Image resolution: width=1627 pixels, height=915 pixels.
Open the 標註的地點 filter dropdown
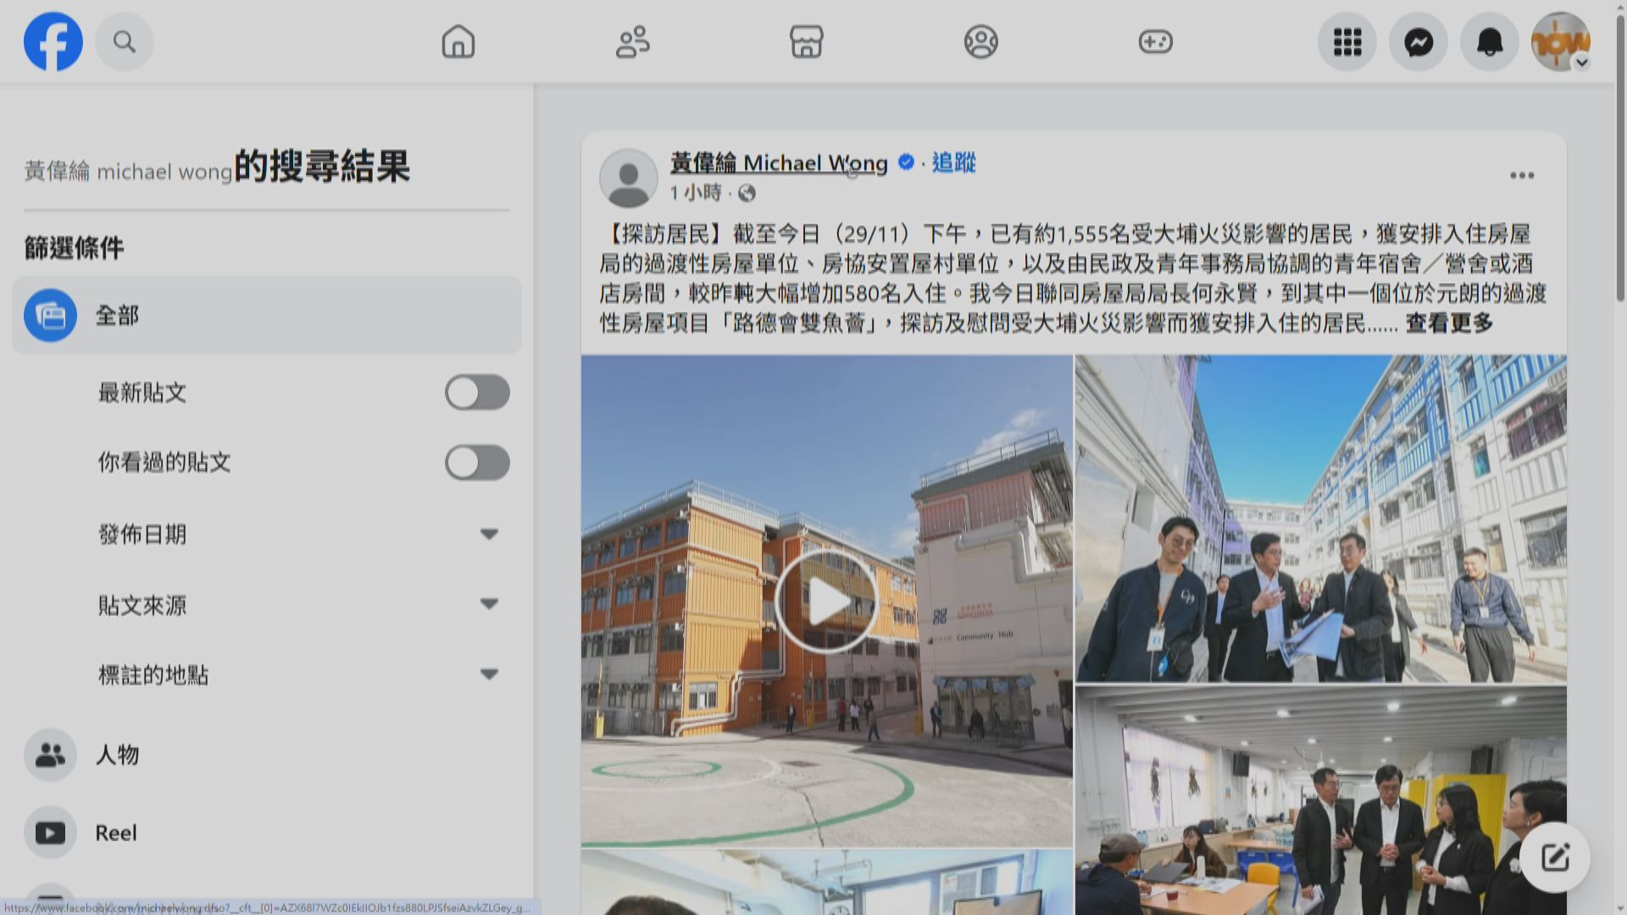488,674
